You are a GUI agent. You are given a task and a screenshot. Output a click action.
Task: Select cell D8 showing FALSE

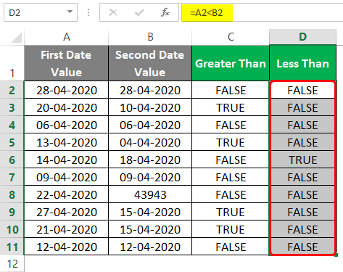pyautogui.click(x=302, y=194)
